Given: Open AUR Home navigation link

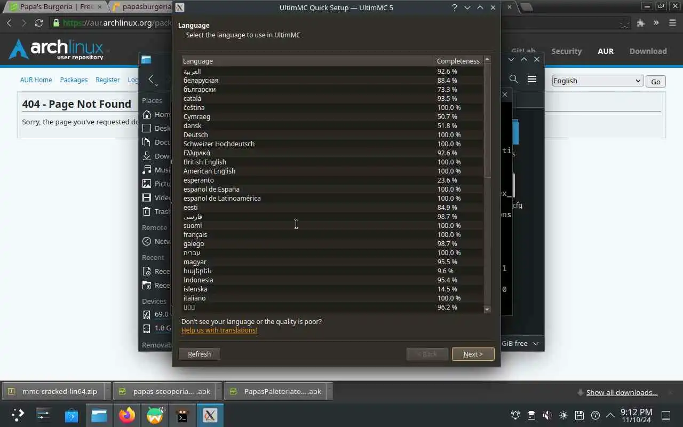Looking at the screenshot, I should point(36,80).
